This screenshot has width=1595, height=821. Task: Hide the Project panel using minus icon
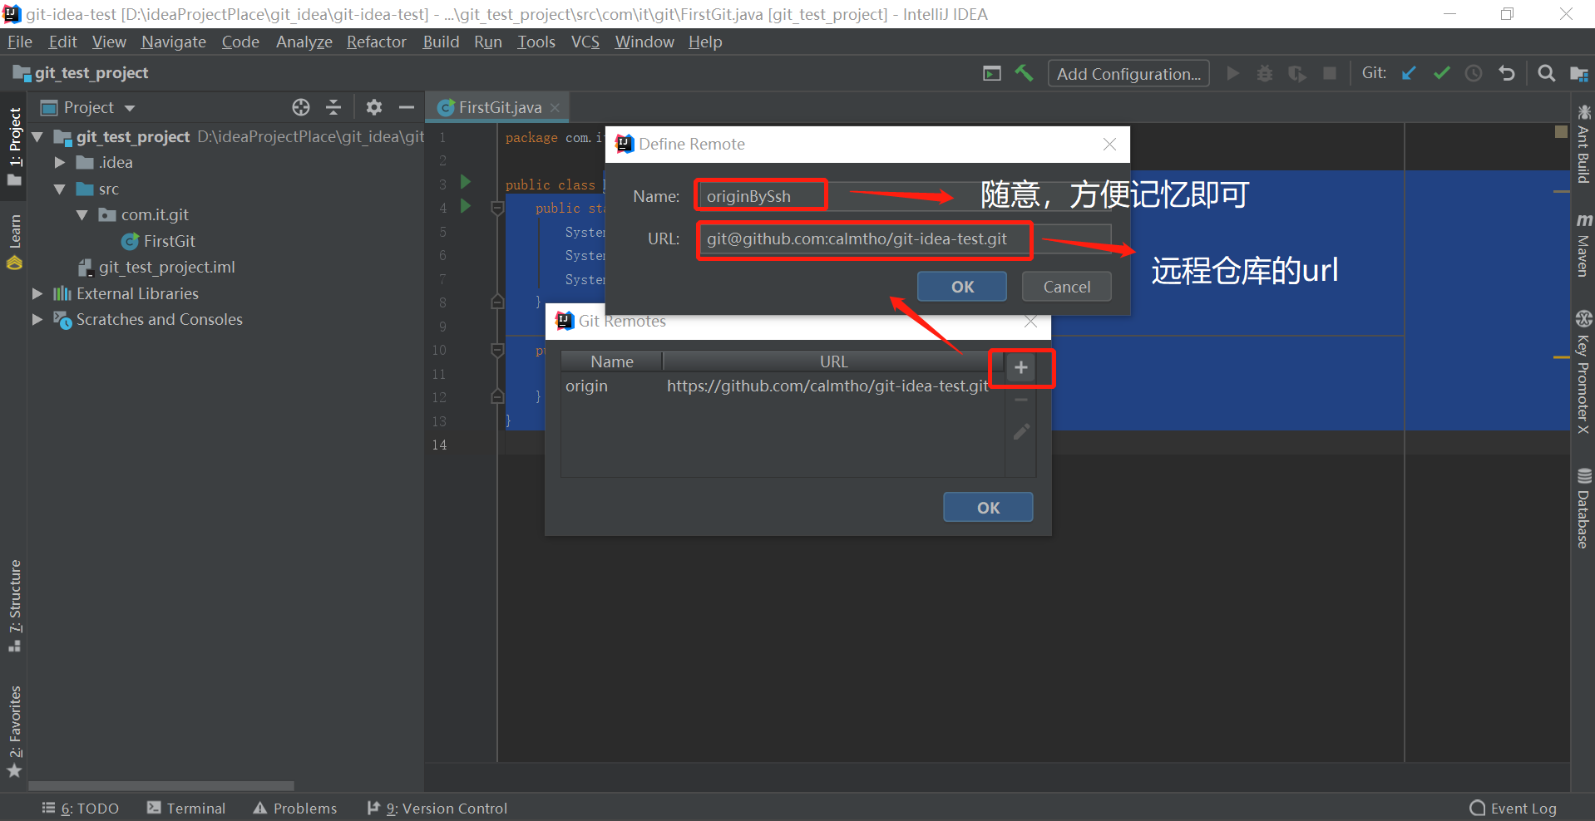click(406, 107)
